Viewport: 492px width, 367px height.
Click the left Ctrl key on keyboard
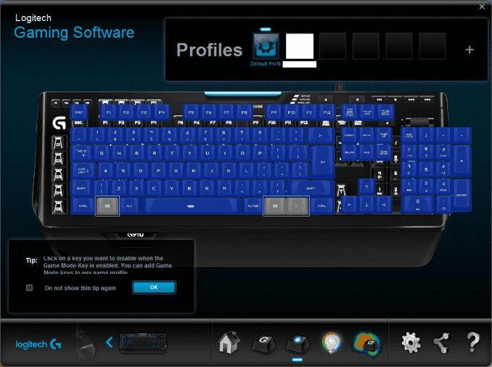coord(83,206)
